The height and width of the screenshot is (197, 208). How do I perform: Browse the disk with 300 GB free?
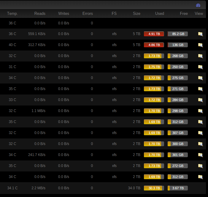coord(201,144)
